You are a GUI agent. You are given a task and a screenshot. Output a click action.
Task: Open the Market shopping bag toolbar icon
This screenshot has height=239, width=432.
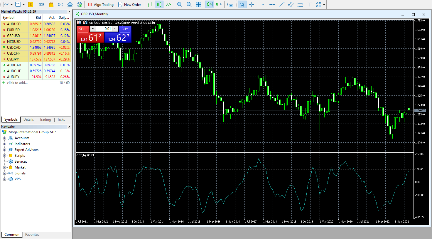click(x=51, y=4)
